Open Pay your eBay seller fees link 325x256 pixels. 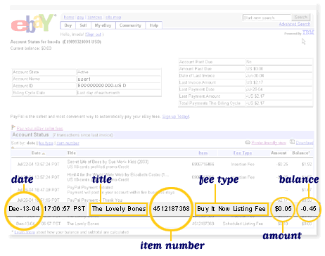click(x=40, y=129)
